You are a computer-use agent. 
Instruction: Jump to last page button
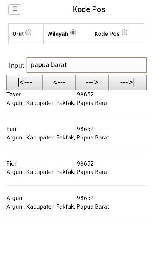click(x=127, y=82)
